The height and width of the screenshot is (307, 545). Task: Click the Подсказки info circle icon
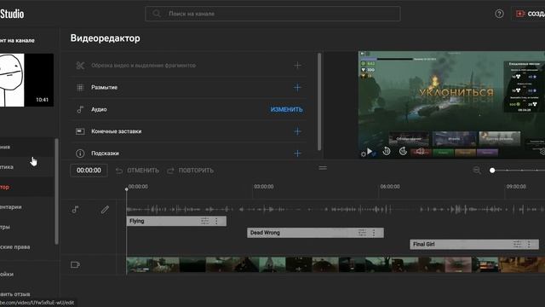[80, 153]
